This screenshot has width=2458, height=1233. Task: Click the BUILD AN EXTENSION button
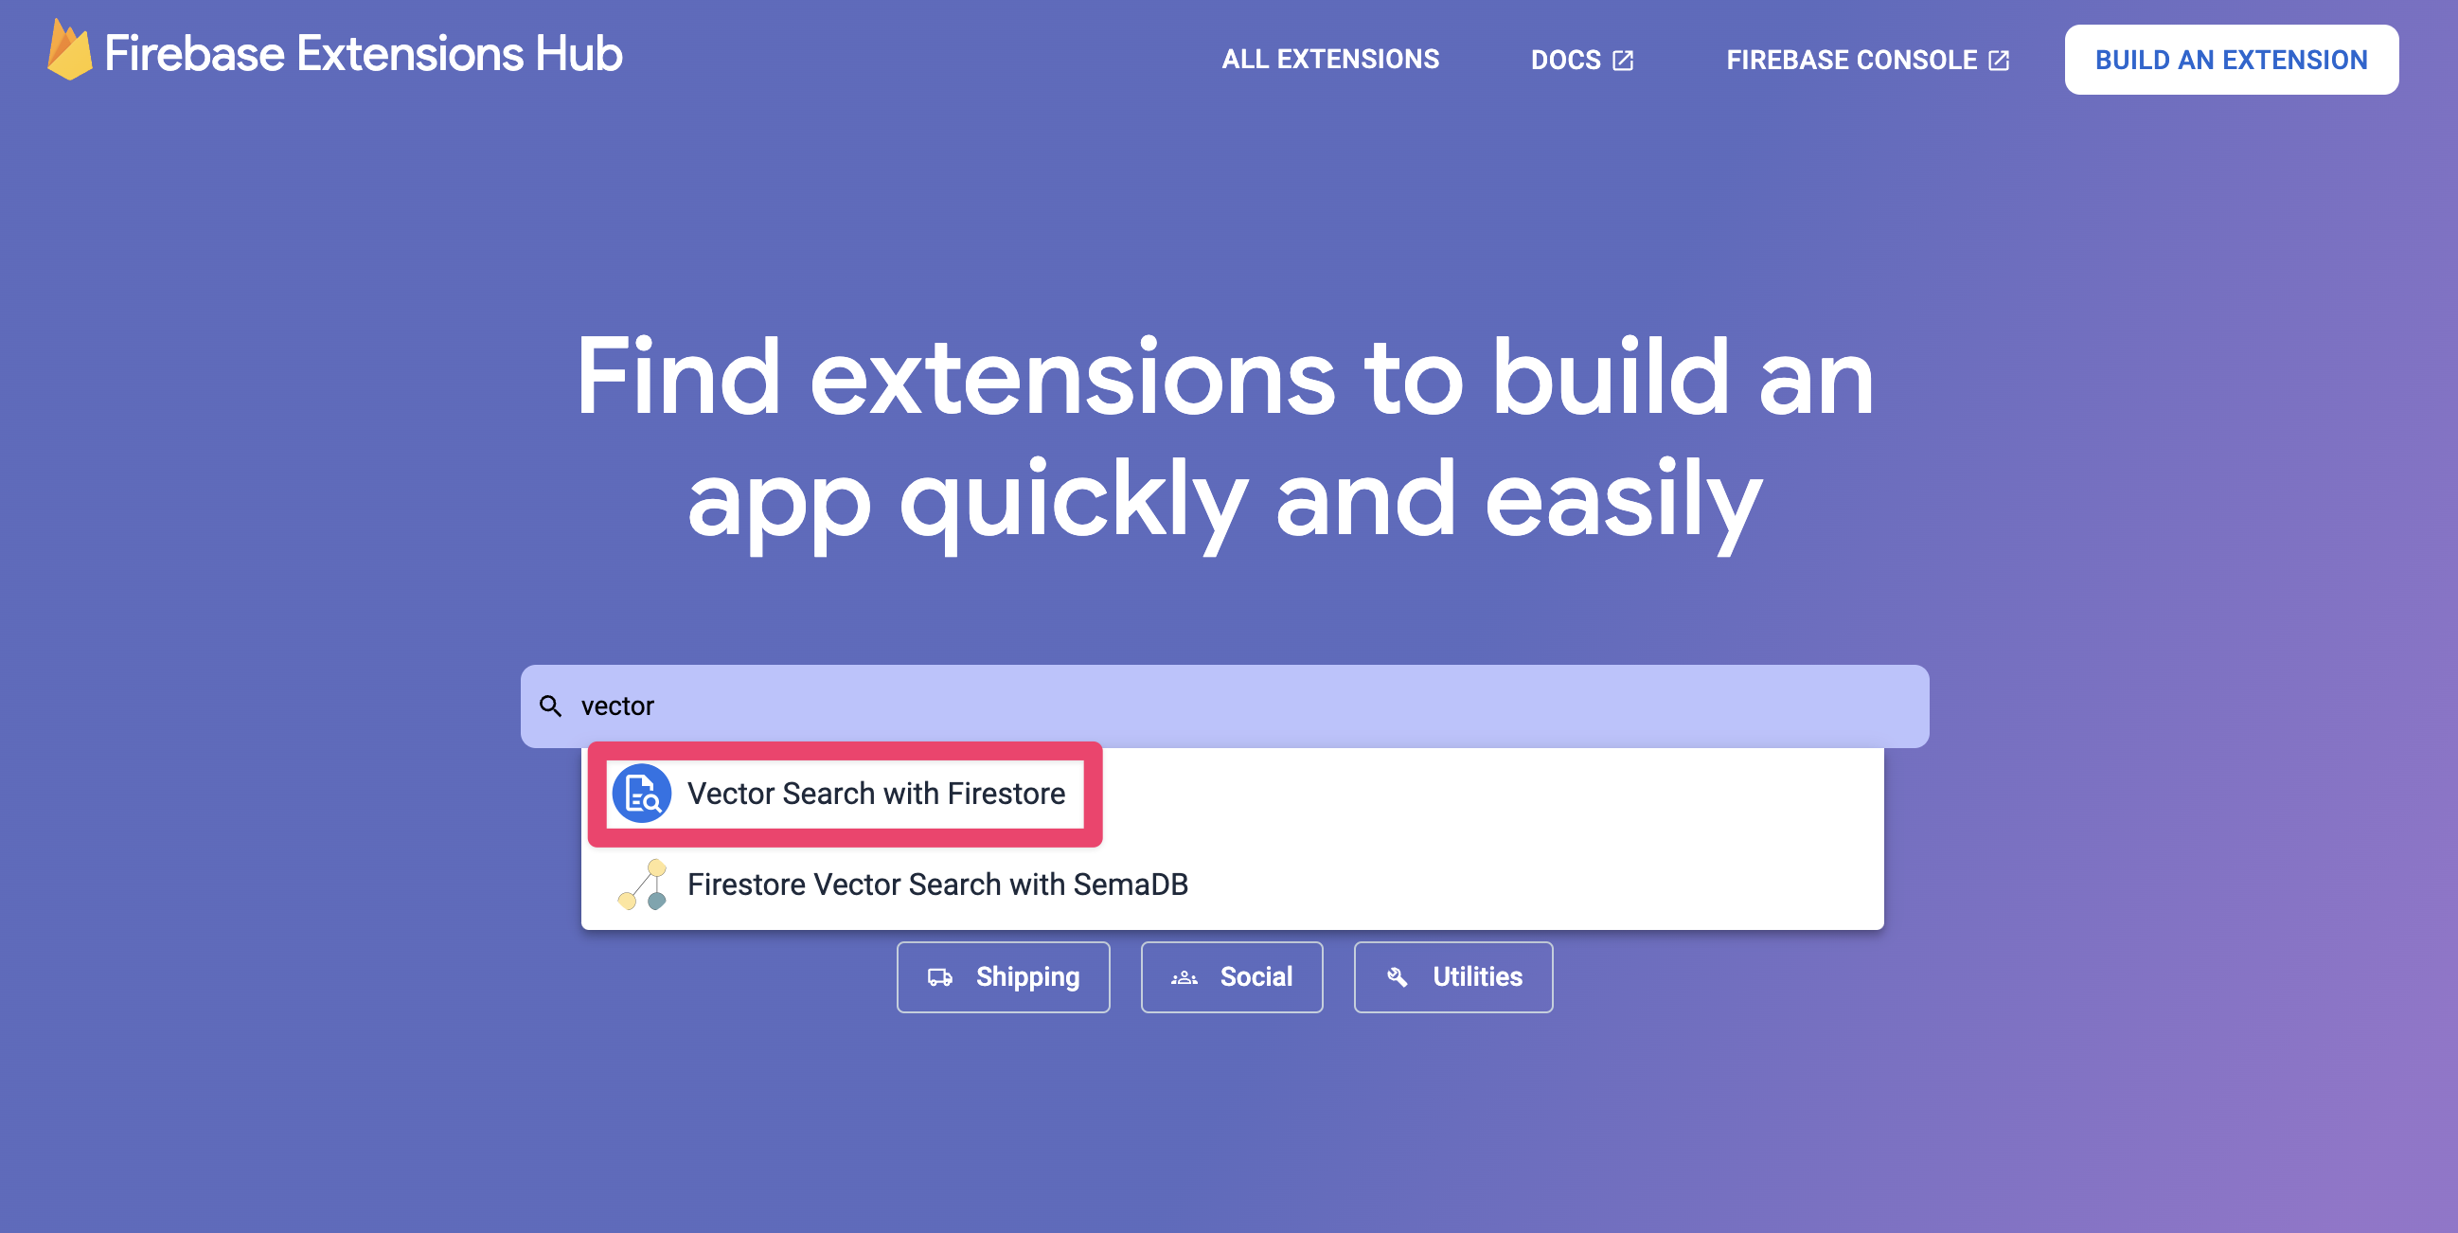[2232, 60]
